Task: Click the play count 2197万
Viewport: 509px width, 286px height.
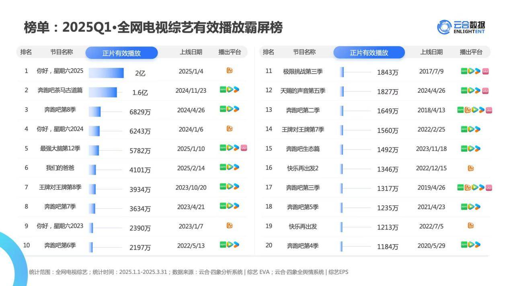Action: click(140, 248)
